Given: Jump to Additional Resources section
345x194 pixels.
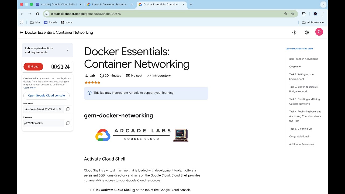Looking at the screenshot, I should click(x=302, y=144).
